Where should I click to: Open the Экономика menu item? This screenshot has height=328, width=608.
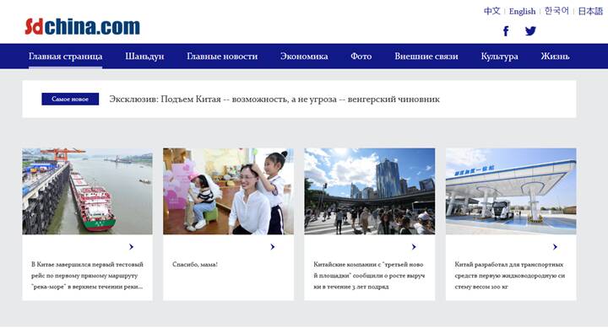coord(304,56)
